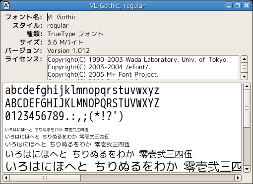Click the largest いろはにほへと sample line
The height and width of the screenshot is (184, 253).
(x=123, y=166)
